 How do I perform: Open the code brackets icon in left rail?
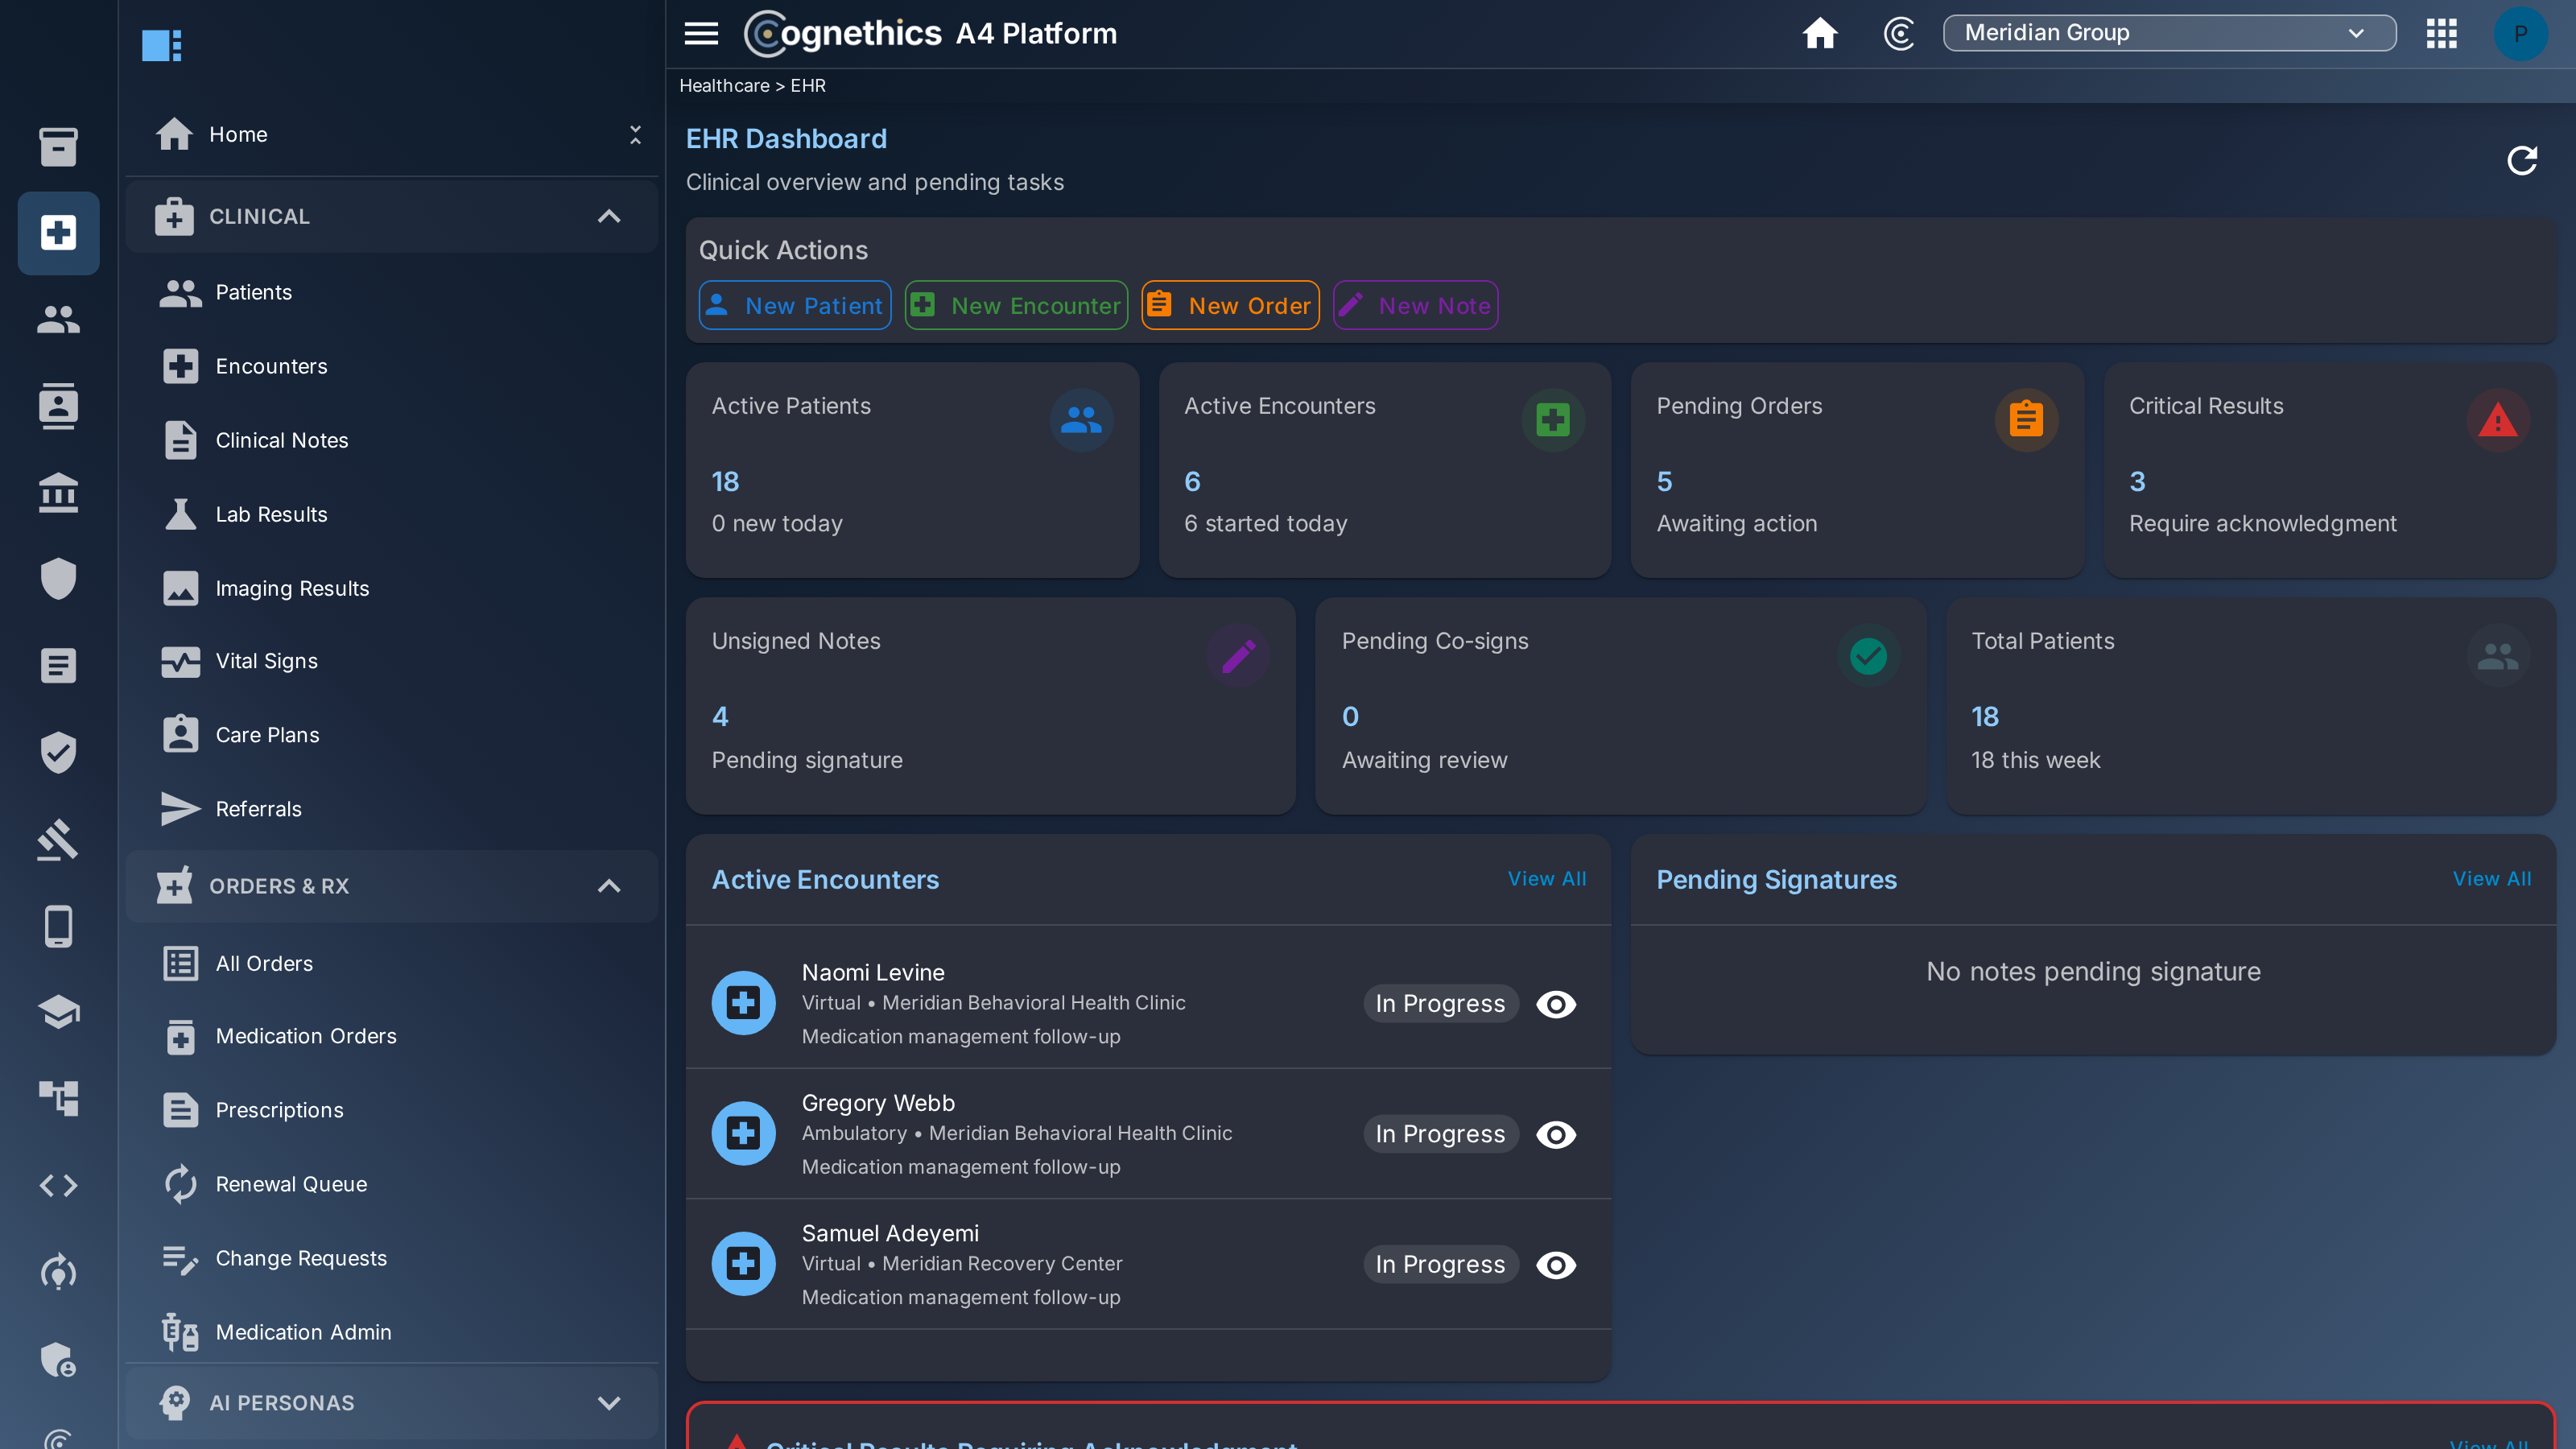(58, 1185)
